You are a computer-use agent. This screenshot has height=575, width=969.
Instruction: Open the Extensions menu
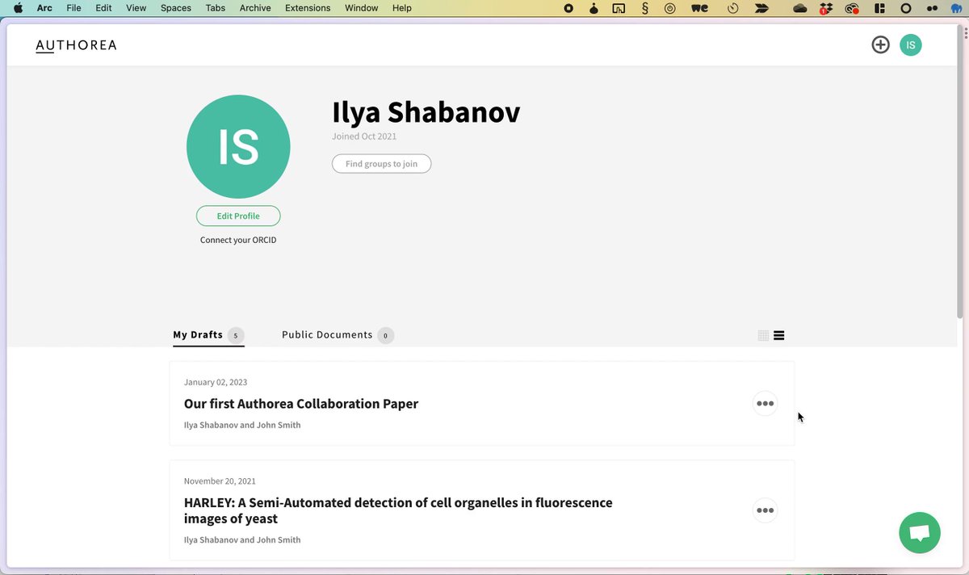308,8
